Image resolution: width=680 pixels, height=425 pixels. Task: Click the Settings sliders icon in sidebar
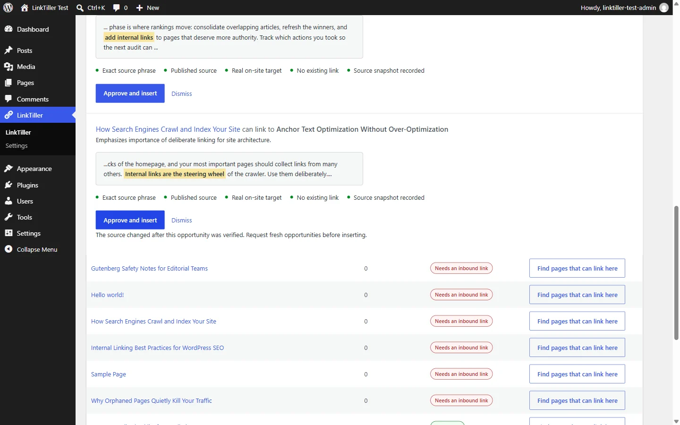point(8,233)
